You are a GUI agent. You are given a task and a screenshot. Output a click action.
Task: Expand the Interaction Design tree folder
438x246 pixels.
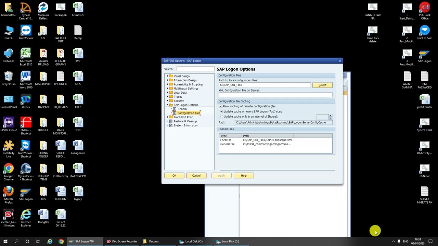click(x=168, y=80)
